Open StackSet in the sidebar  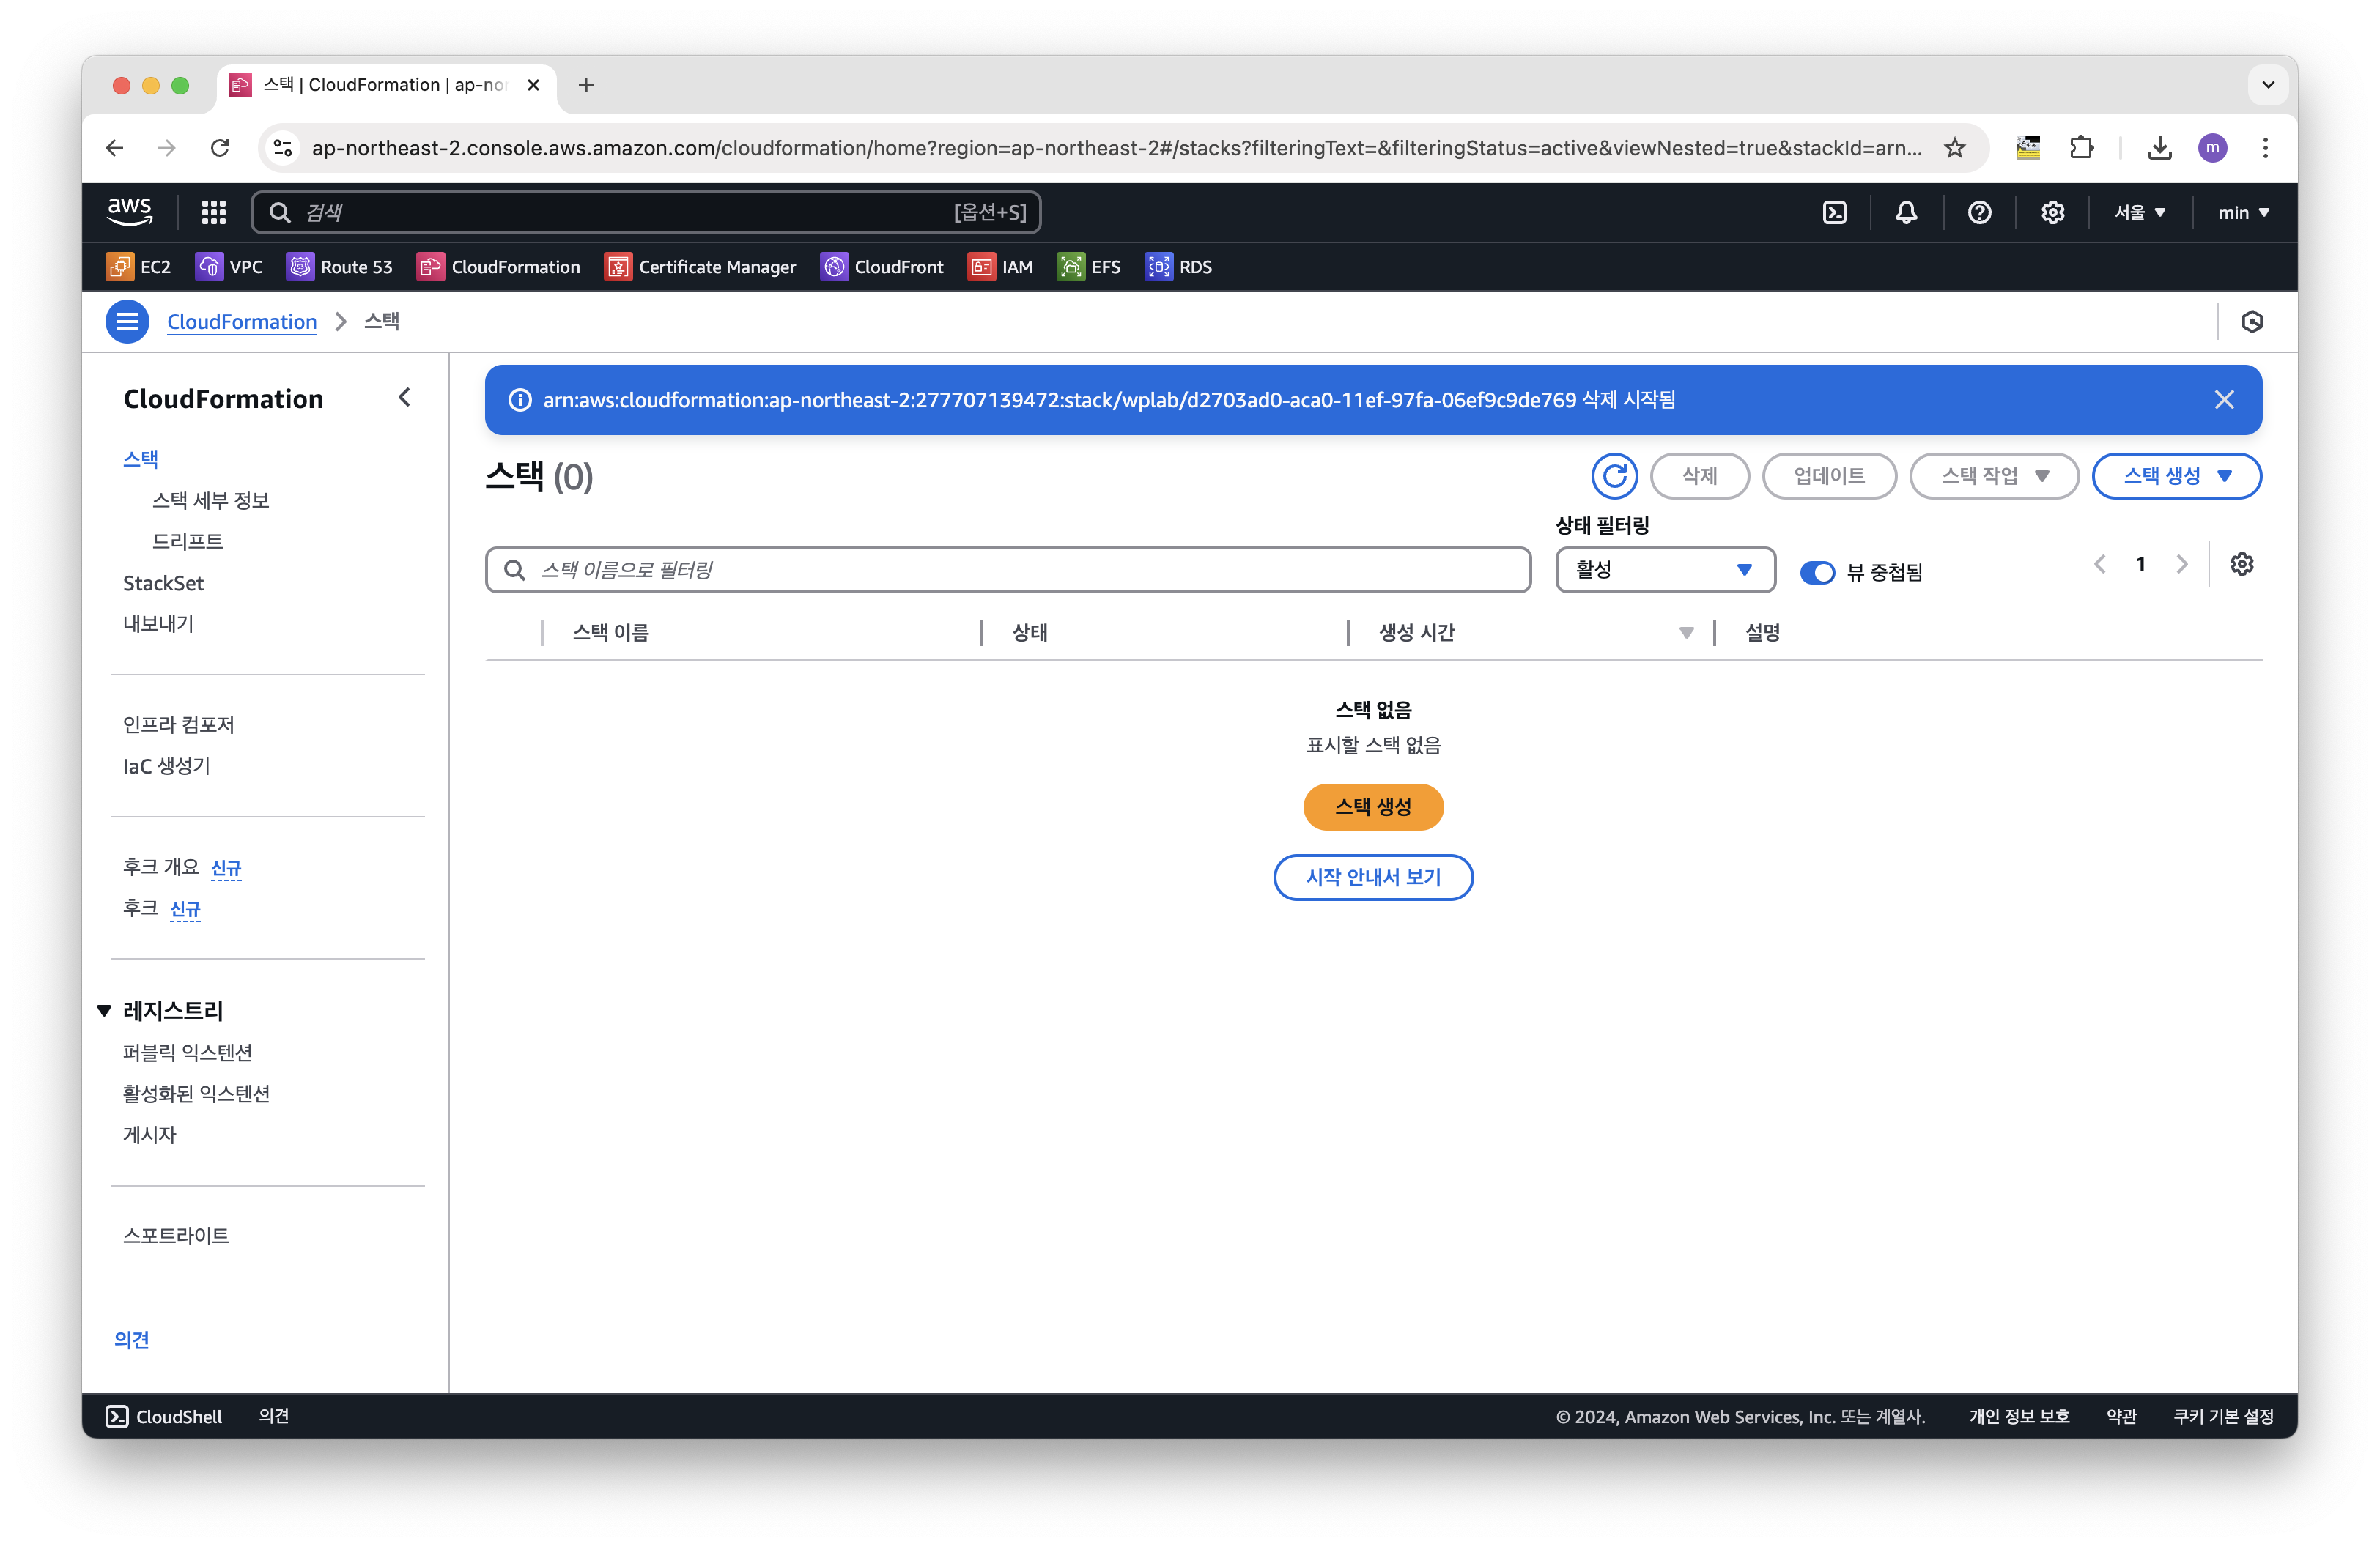pos(163,582)
